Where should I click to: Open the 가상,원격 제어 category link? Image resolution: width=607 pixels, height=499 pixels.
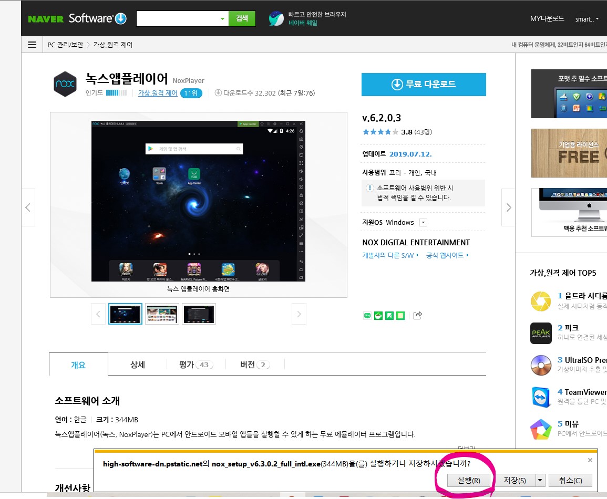tap(158, 93)
